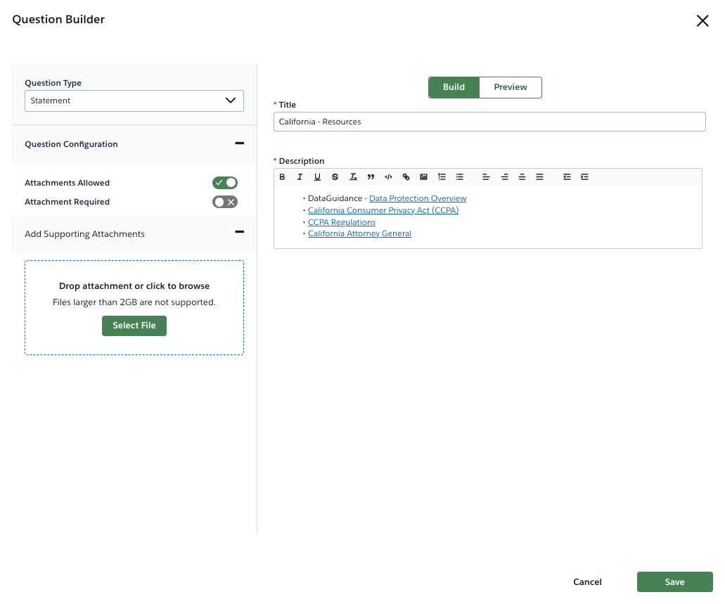This screenshot has width=725, height=604.
Task: Select the strikethrough formatting icon
Action: [335, 176]
